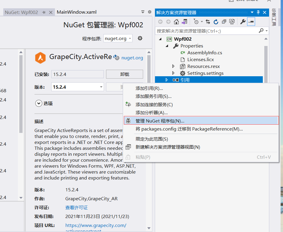Viewport: 283px width, 232px height.
Task: Click the search magnifier in Solution Explorer
Action: coord(261,31)
